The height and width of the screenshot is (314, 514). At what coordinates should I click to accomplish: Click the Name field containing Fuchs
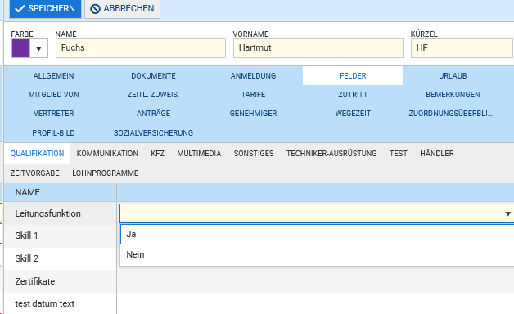141,48
